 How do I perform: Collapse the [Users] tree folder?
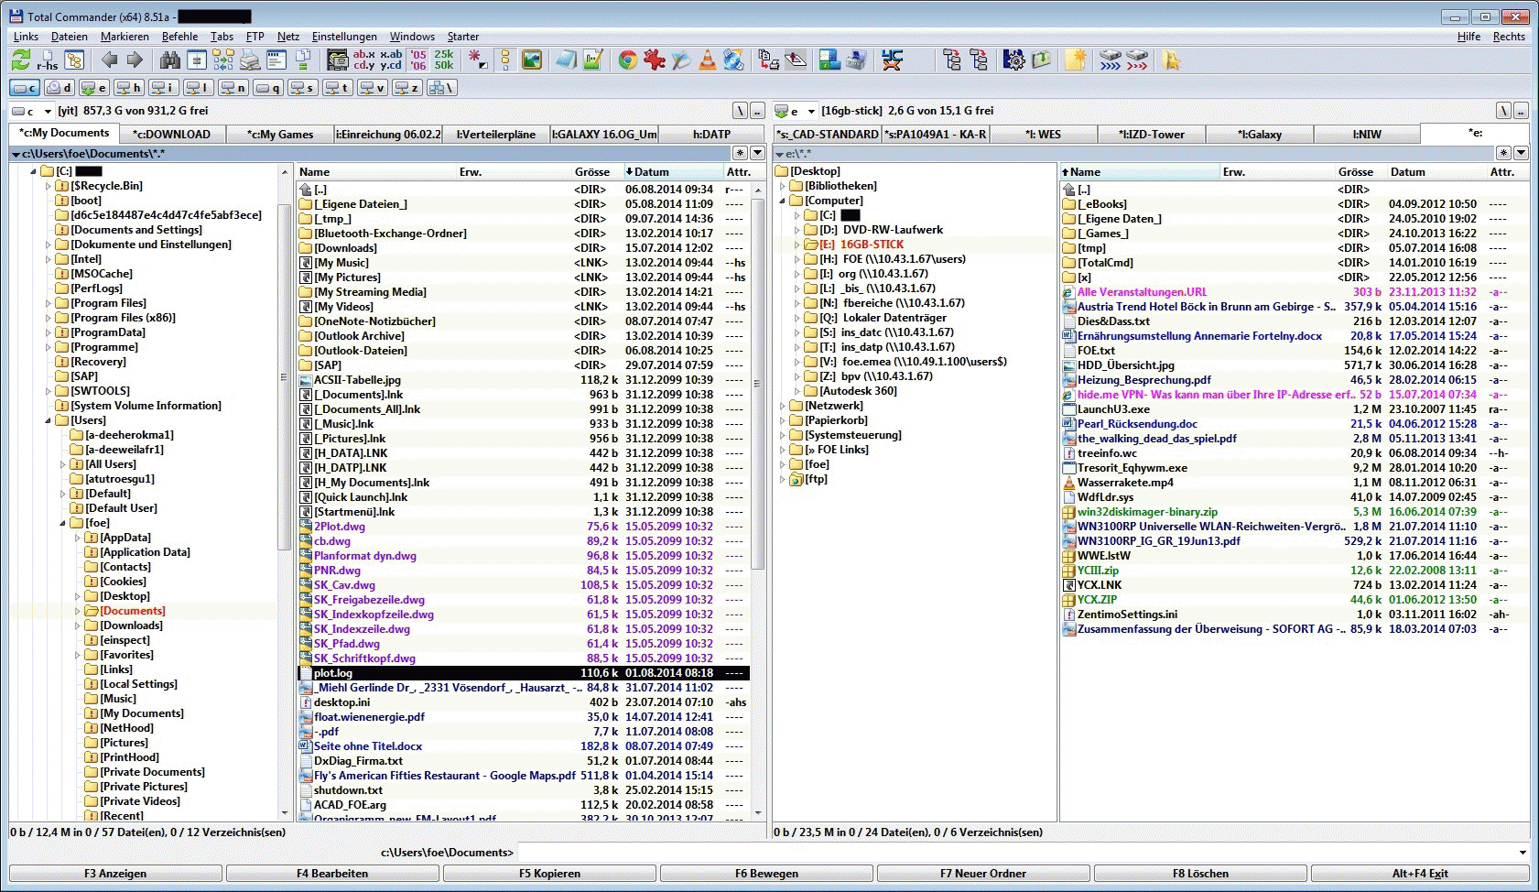(x=49, y=420)
